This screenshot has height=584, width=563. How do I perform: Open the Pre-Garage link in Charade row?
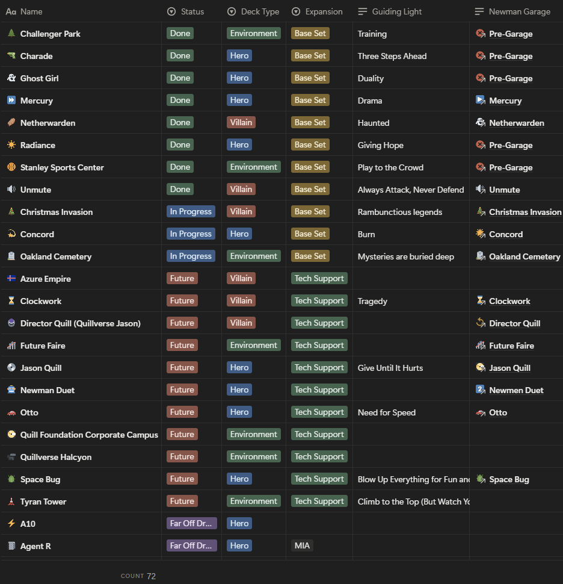pyautogui.click(x=510, y=56)
